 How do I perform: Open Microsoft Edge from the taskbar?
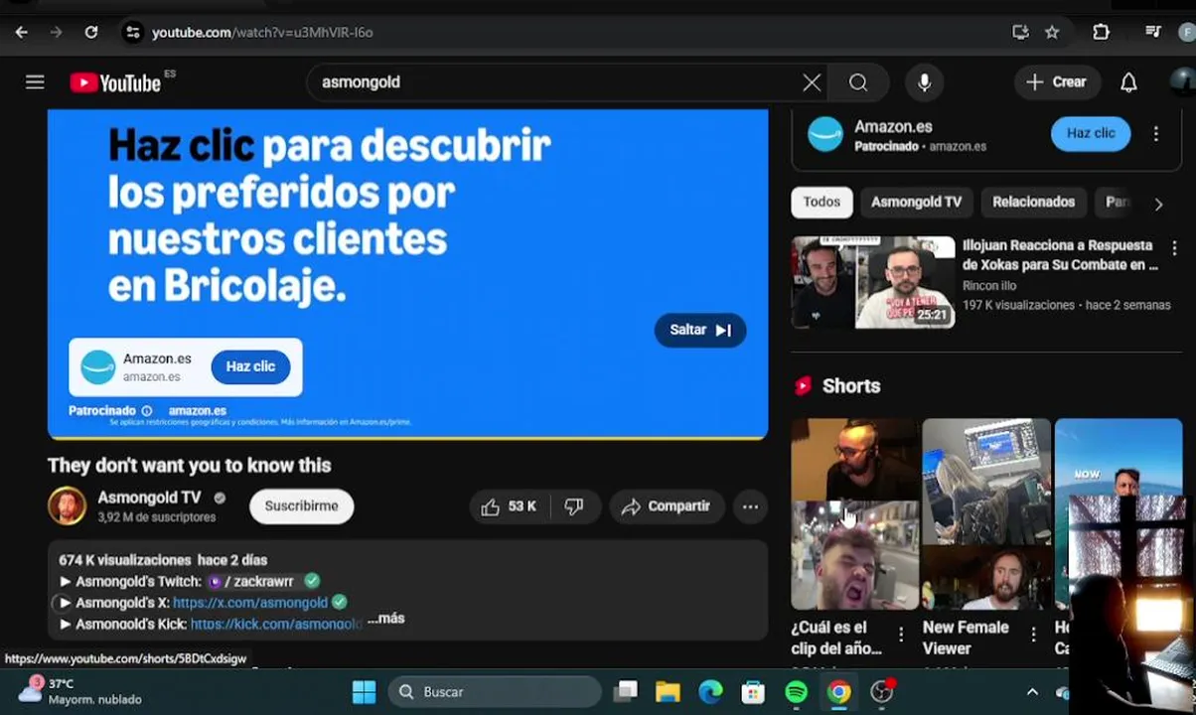click(x=710, y=692)
